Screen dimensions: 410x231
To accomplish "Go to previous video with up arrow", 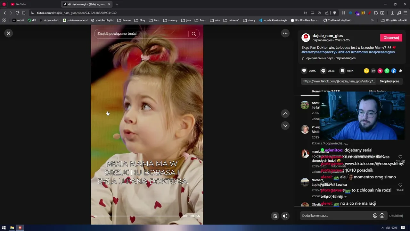I will click(x=285, y=114).
